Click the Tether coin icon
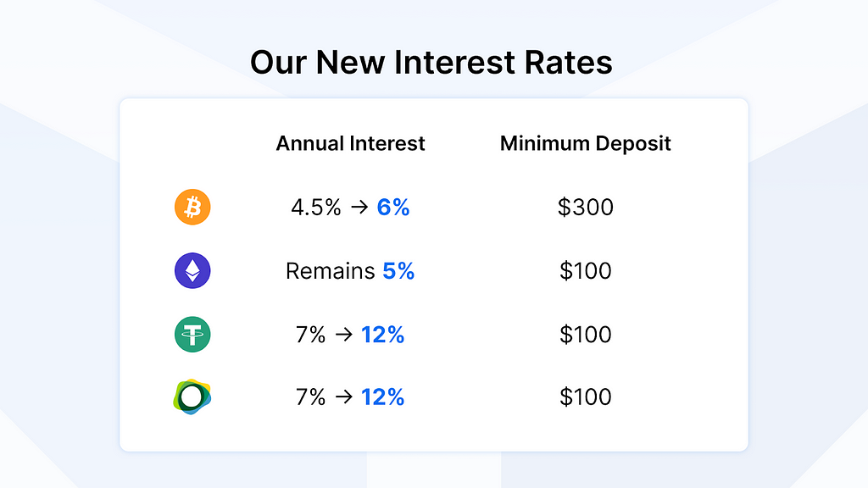 pyautogui.click(x=192, y=335)
